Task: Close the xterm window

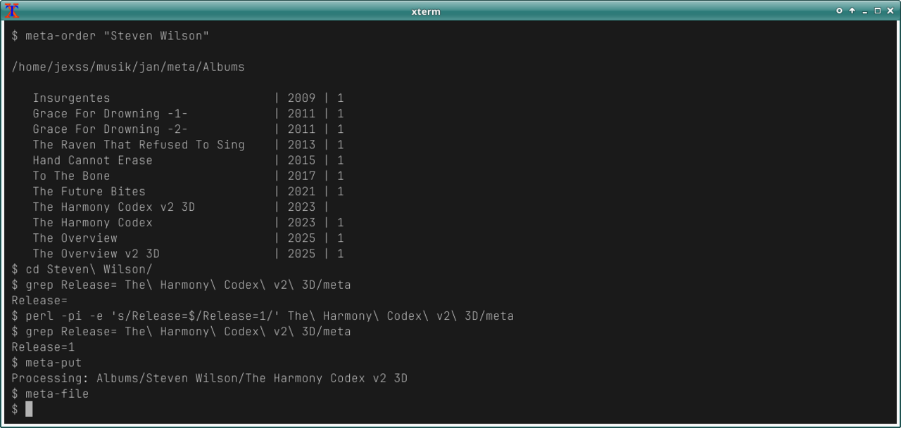Action: [x=890, y=11]
